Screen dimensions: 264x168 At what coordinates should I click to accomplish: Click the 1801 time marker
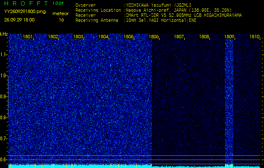28,37
